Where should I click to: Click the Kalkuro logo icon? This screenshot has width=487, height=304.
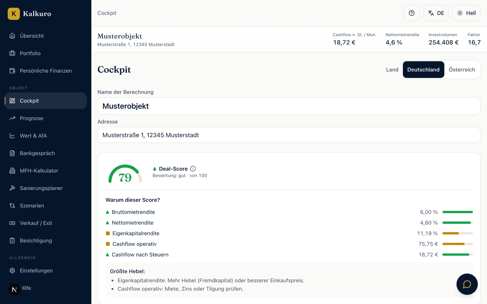(14, 14)
